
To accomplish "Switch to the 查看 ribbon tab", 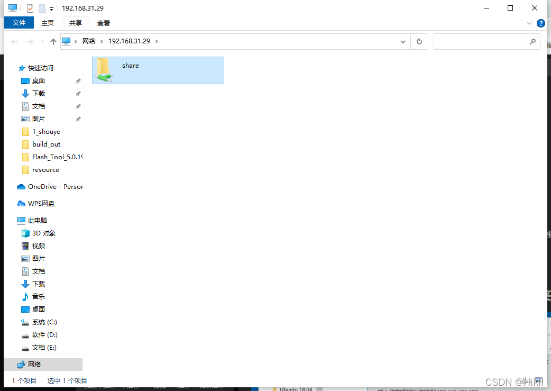I will pos(103,23).
